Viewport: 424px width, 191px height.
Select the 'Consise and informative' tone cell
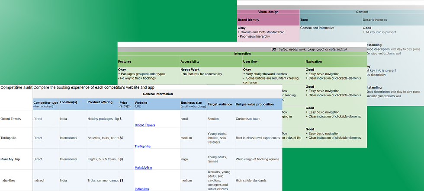coord(331,34)
